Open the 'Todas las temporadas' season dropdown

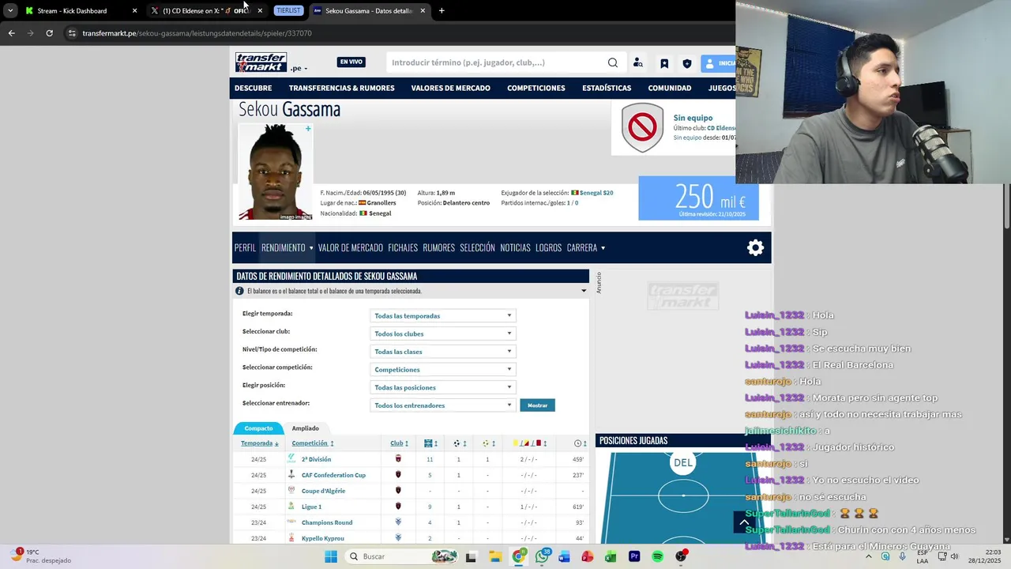click(443, 315)
